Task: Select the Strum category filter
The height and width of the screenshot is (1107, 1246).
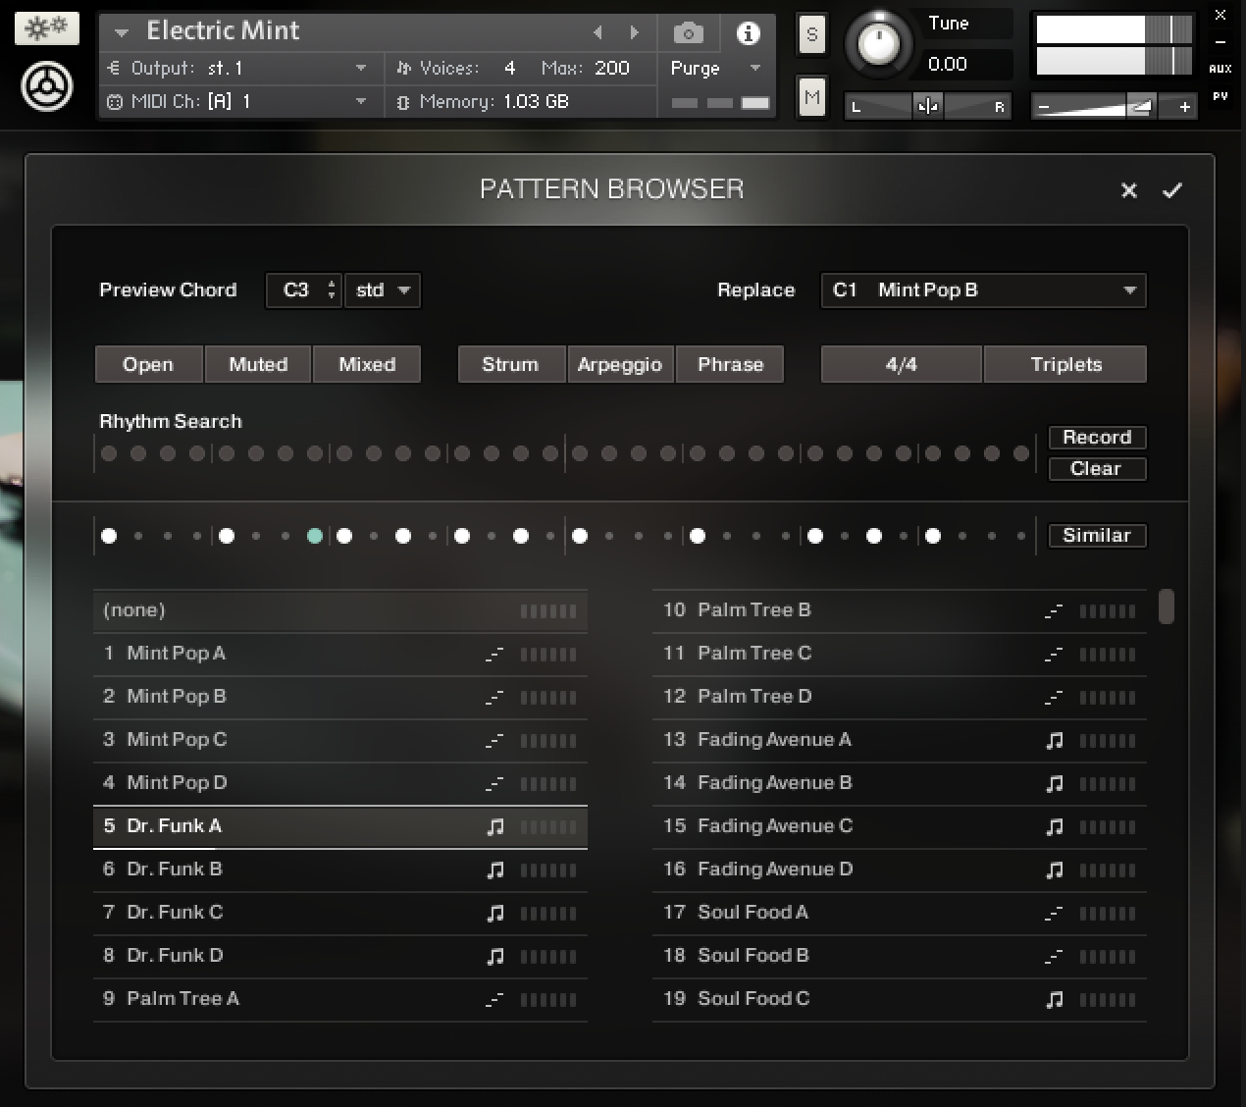Action: click(511, 364)
